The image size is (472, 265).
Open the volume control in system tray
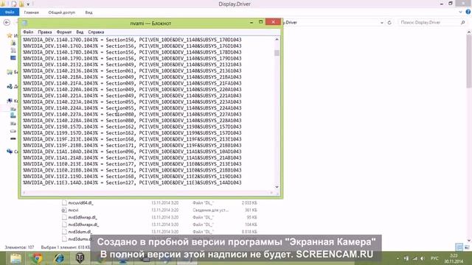[423, 258]
